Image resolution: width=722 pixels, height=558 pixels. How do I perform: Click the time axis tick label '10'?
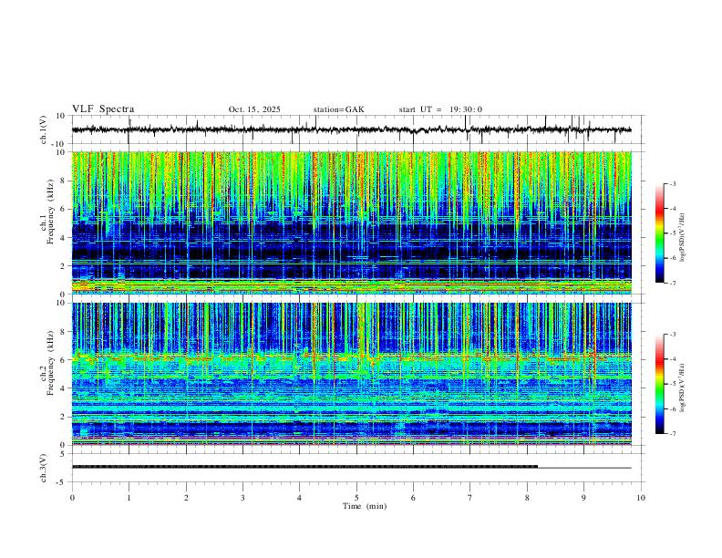click(641, 498)
